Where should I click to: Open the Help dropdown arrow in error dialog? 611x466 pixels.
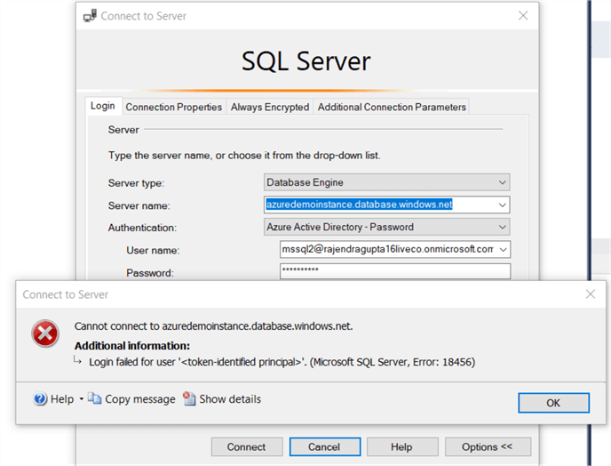81,399
